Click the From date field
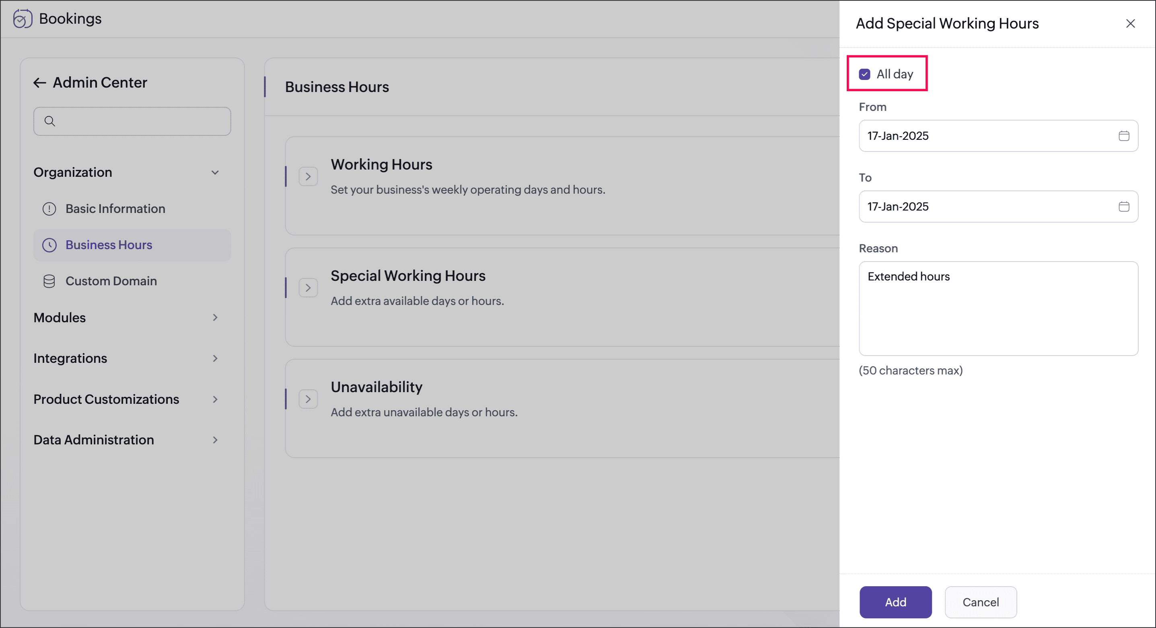The image size is (1156, 628). [x=998, y=136]
